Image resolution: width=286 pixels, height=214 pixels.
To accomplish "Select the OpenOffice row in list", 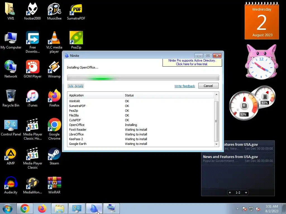I will point(140,125).
